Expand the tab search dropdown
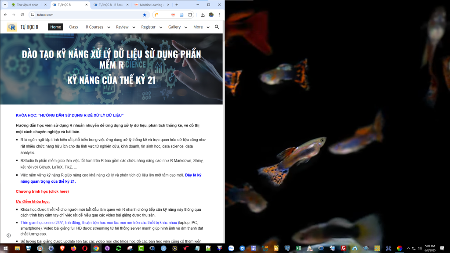Viewport: 450px width, 253px height. coord(4,4)
